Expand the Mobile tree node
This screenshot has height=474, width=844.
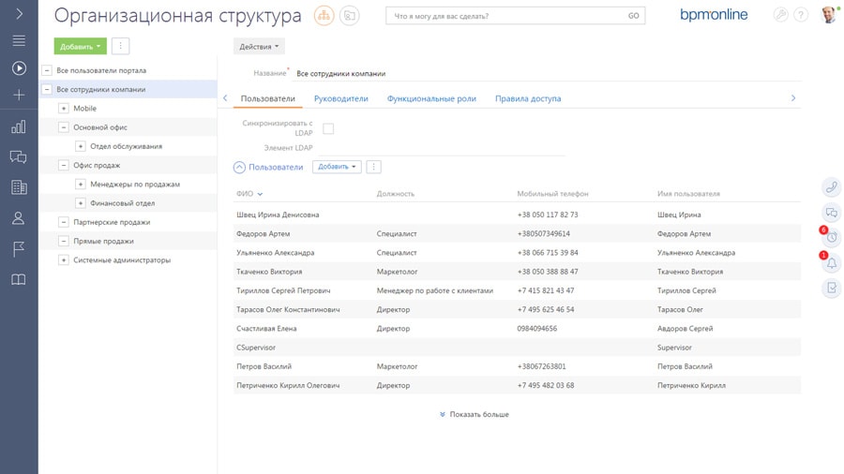[x=64, y=108]
